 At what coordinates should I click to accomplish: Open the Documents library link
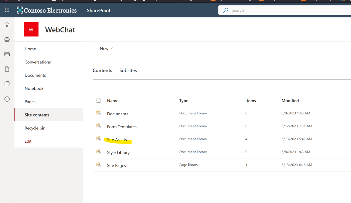(x=118, y=114)
